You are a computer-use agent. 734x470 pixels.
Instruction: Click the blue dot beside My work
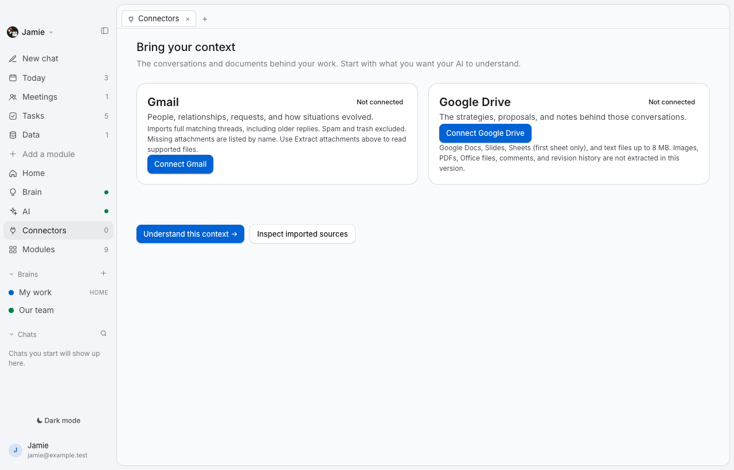point(11,292)
